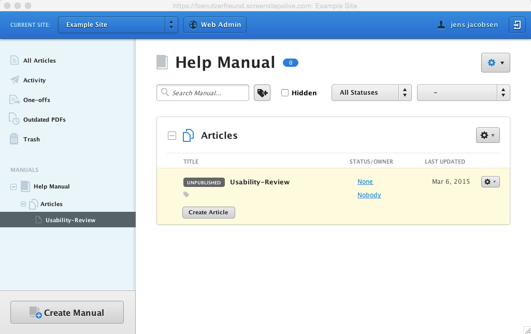Click the jens jacobsen user name

474,25
